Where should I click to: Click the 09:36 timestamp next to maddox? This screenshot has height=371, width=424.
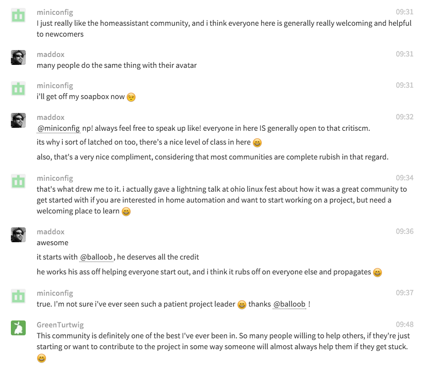click(x=406, y=231)
